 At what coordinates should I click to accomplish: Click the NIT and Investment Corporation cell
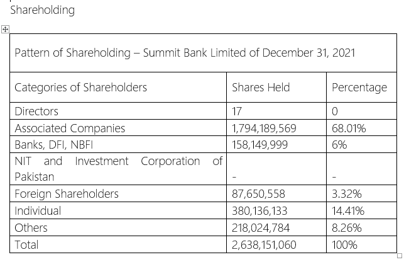point(118,169)
